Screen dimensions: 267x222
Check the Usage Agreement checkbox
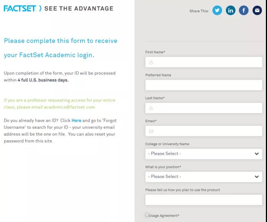point(147,215)
